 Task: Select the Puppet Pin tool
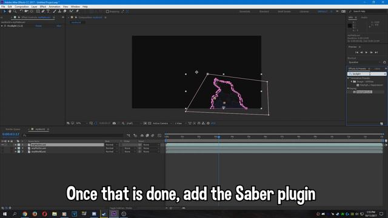[x=77, y=12]
